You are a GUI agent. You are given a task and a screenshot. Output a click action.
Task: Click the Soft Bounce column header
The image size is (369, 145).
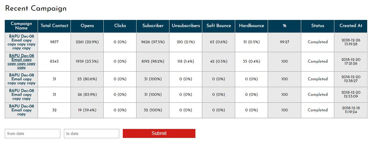click(x=218, y=26)
